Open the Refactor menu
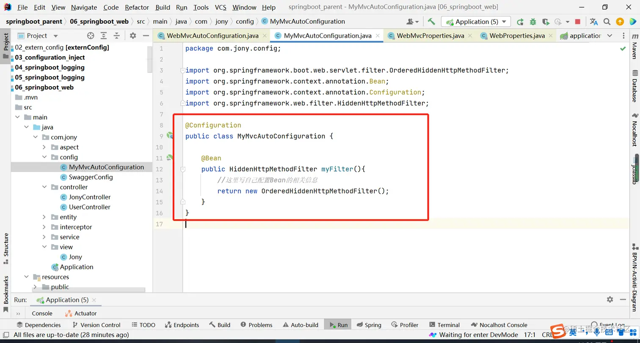640x343 pixels. click(137, 7)
